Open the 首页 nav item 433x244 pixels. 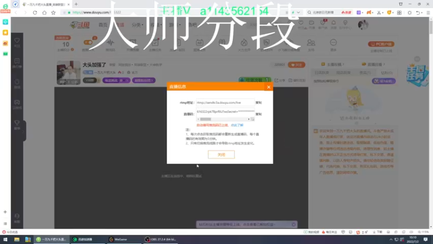[103, 25]
